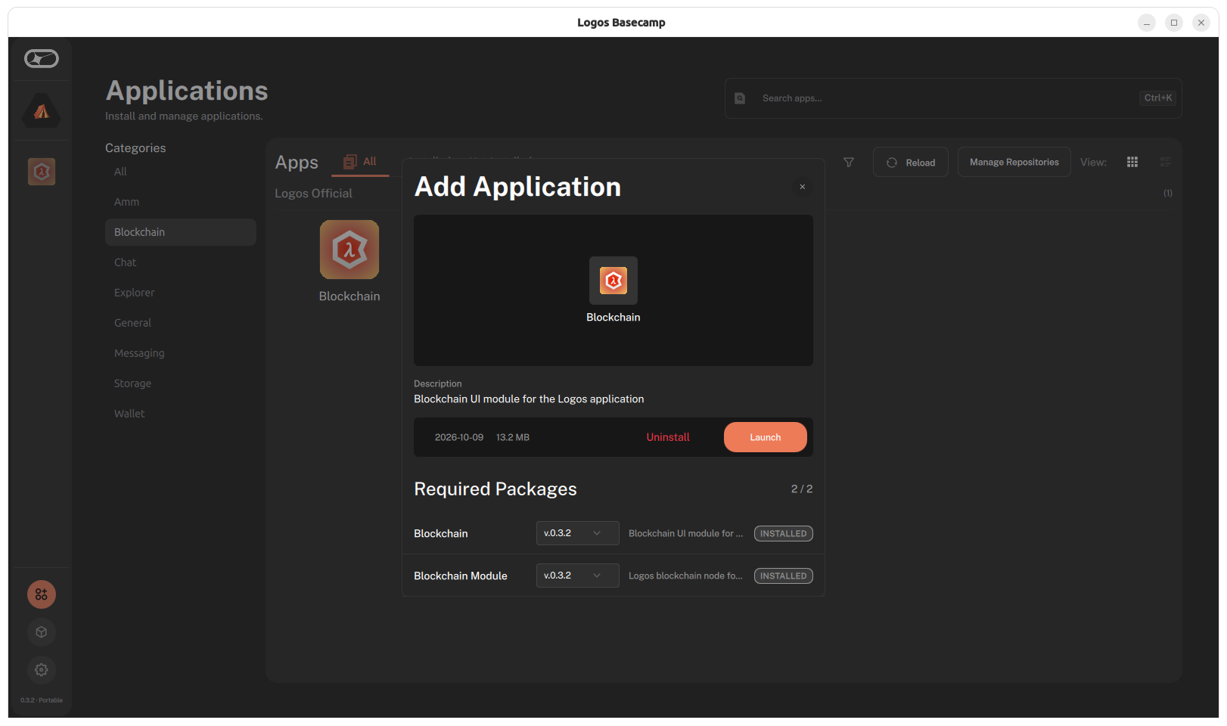
Task: Select the All category
Action: pyautogui.click(x=181, y=172)
